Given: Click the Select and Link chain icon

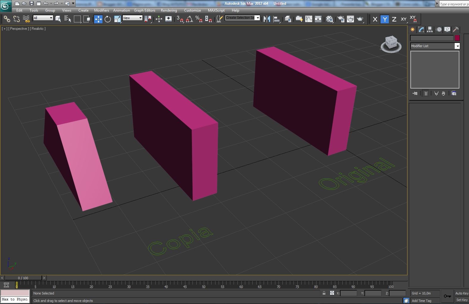Looking at the screenshot, I should [7, 19].
